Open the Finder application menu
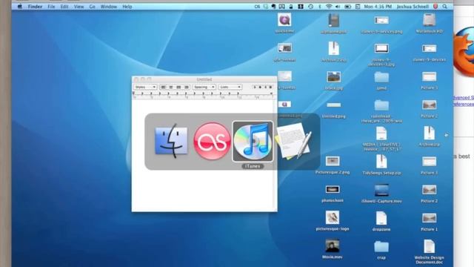The image size is (474, 267). pyautogui.click(x=35, y=7)
